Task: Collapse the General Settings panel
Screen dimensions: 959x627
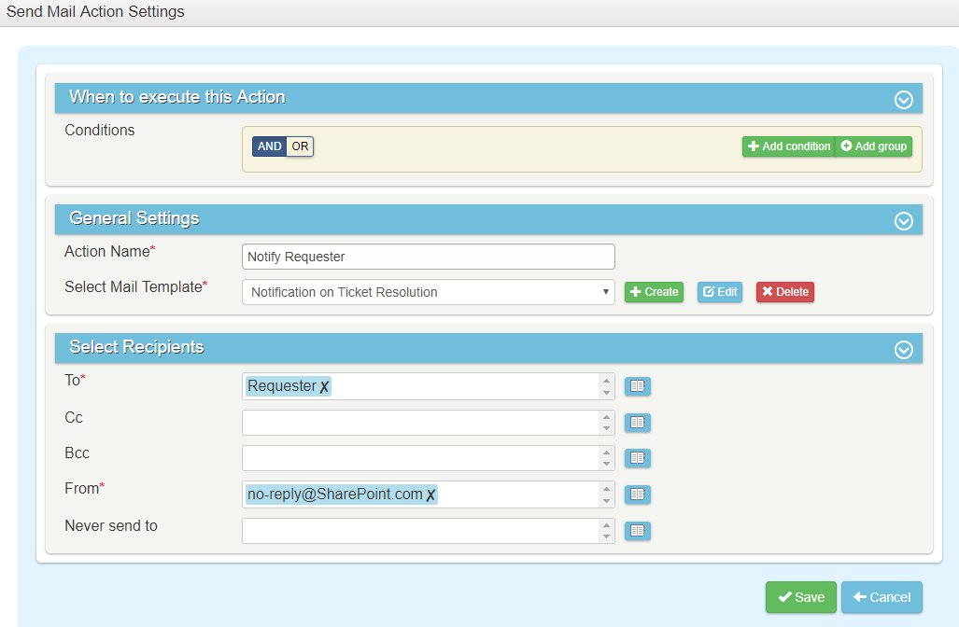Action: point(903,221)
